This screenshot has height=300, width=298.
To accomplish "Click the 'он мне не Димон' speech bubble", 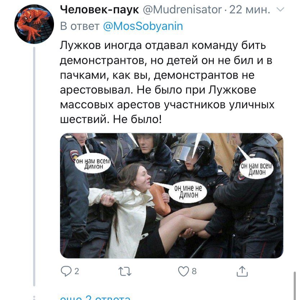I will [188, 192].
